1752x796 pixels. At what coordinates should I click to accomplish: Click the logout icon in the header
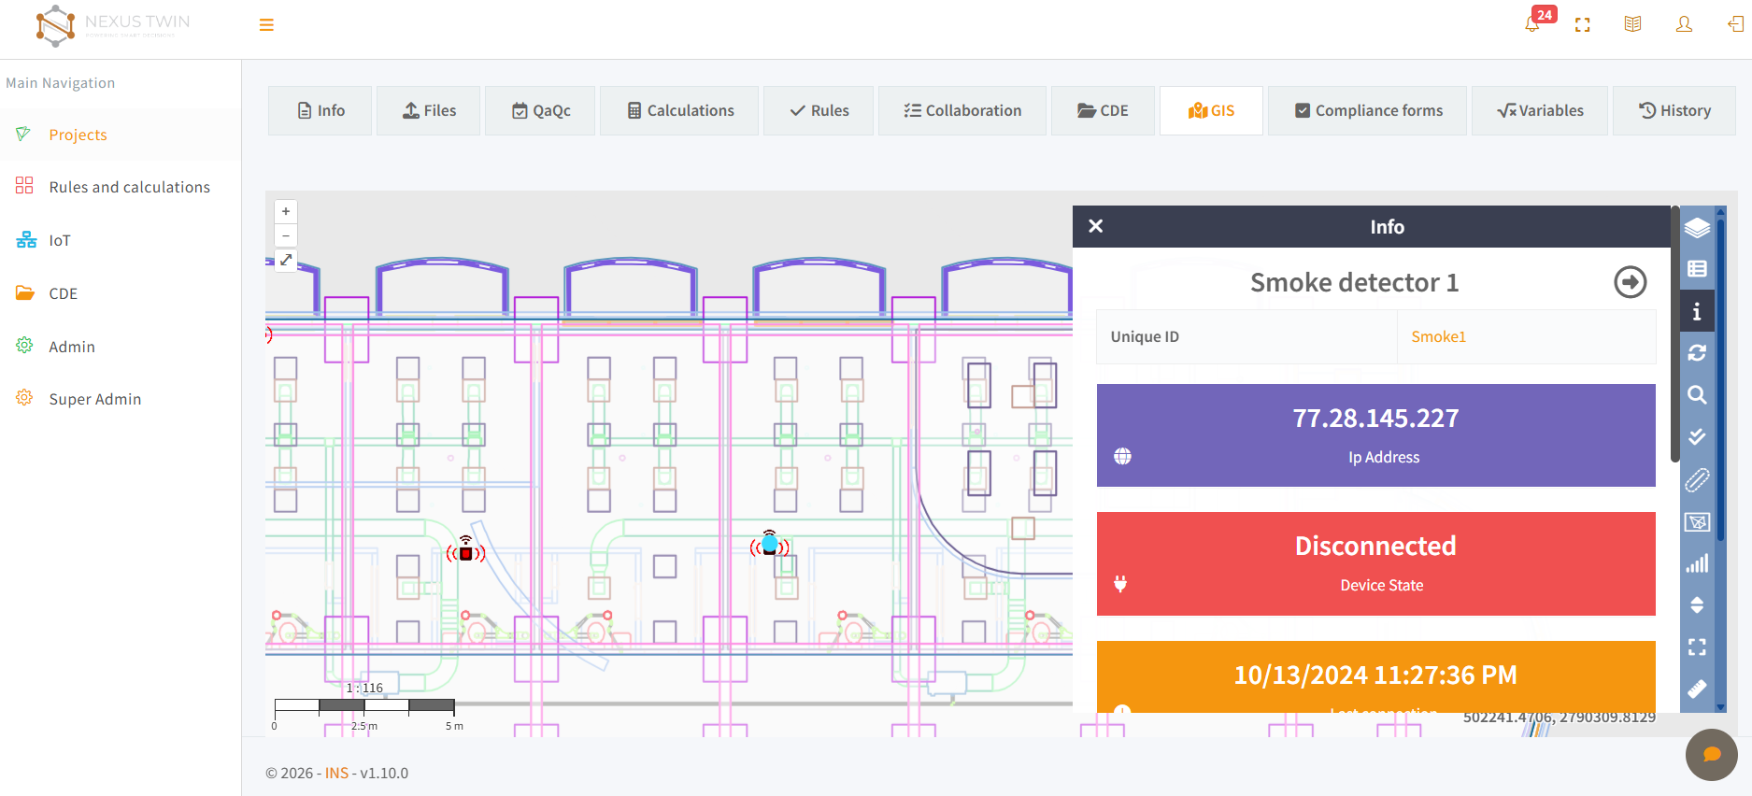click(x=1735, y=24)
